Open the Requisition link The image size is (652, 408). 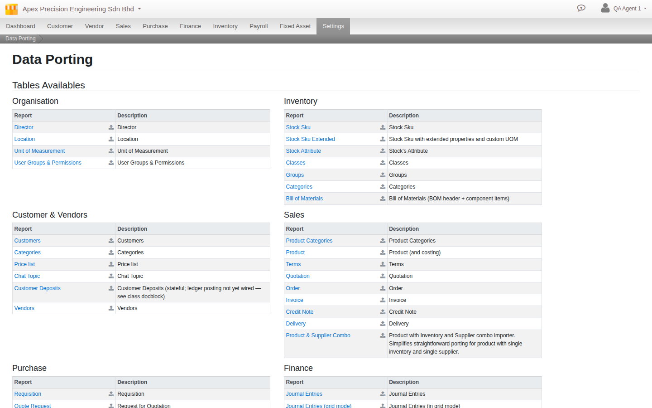(28, 394)
